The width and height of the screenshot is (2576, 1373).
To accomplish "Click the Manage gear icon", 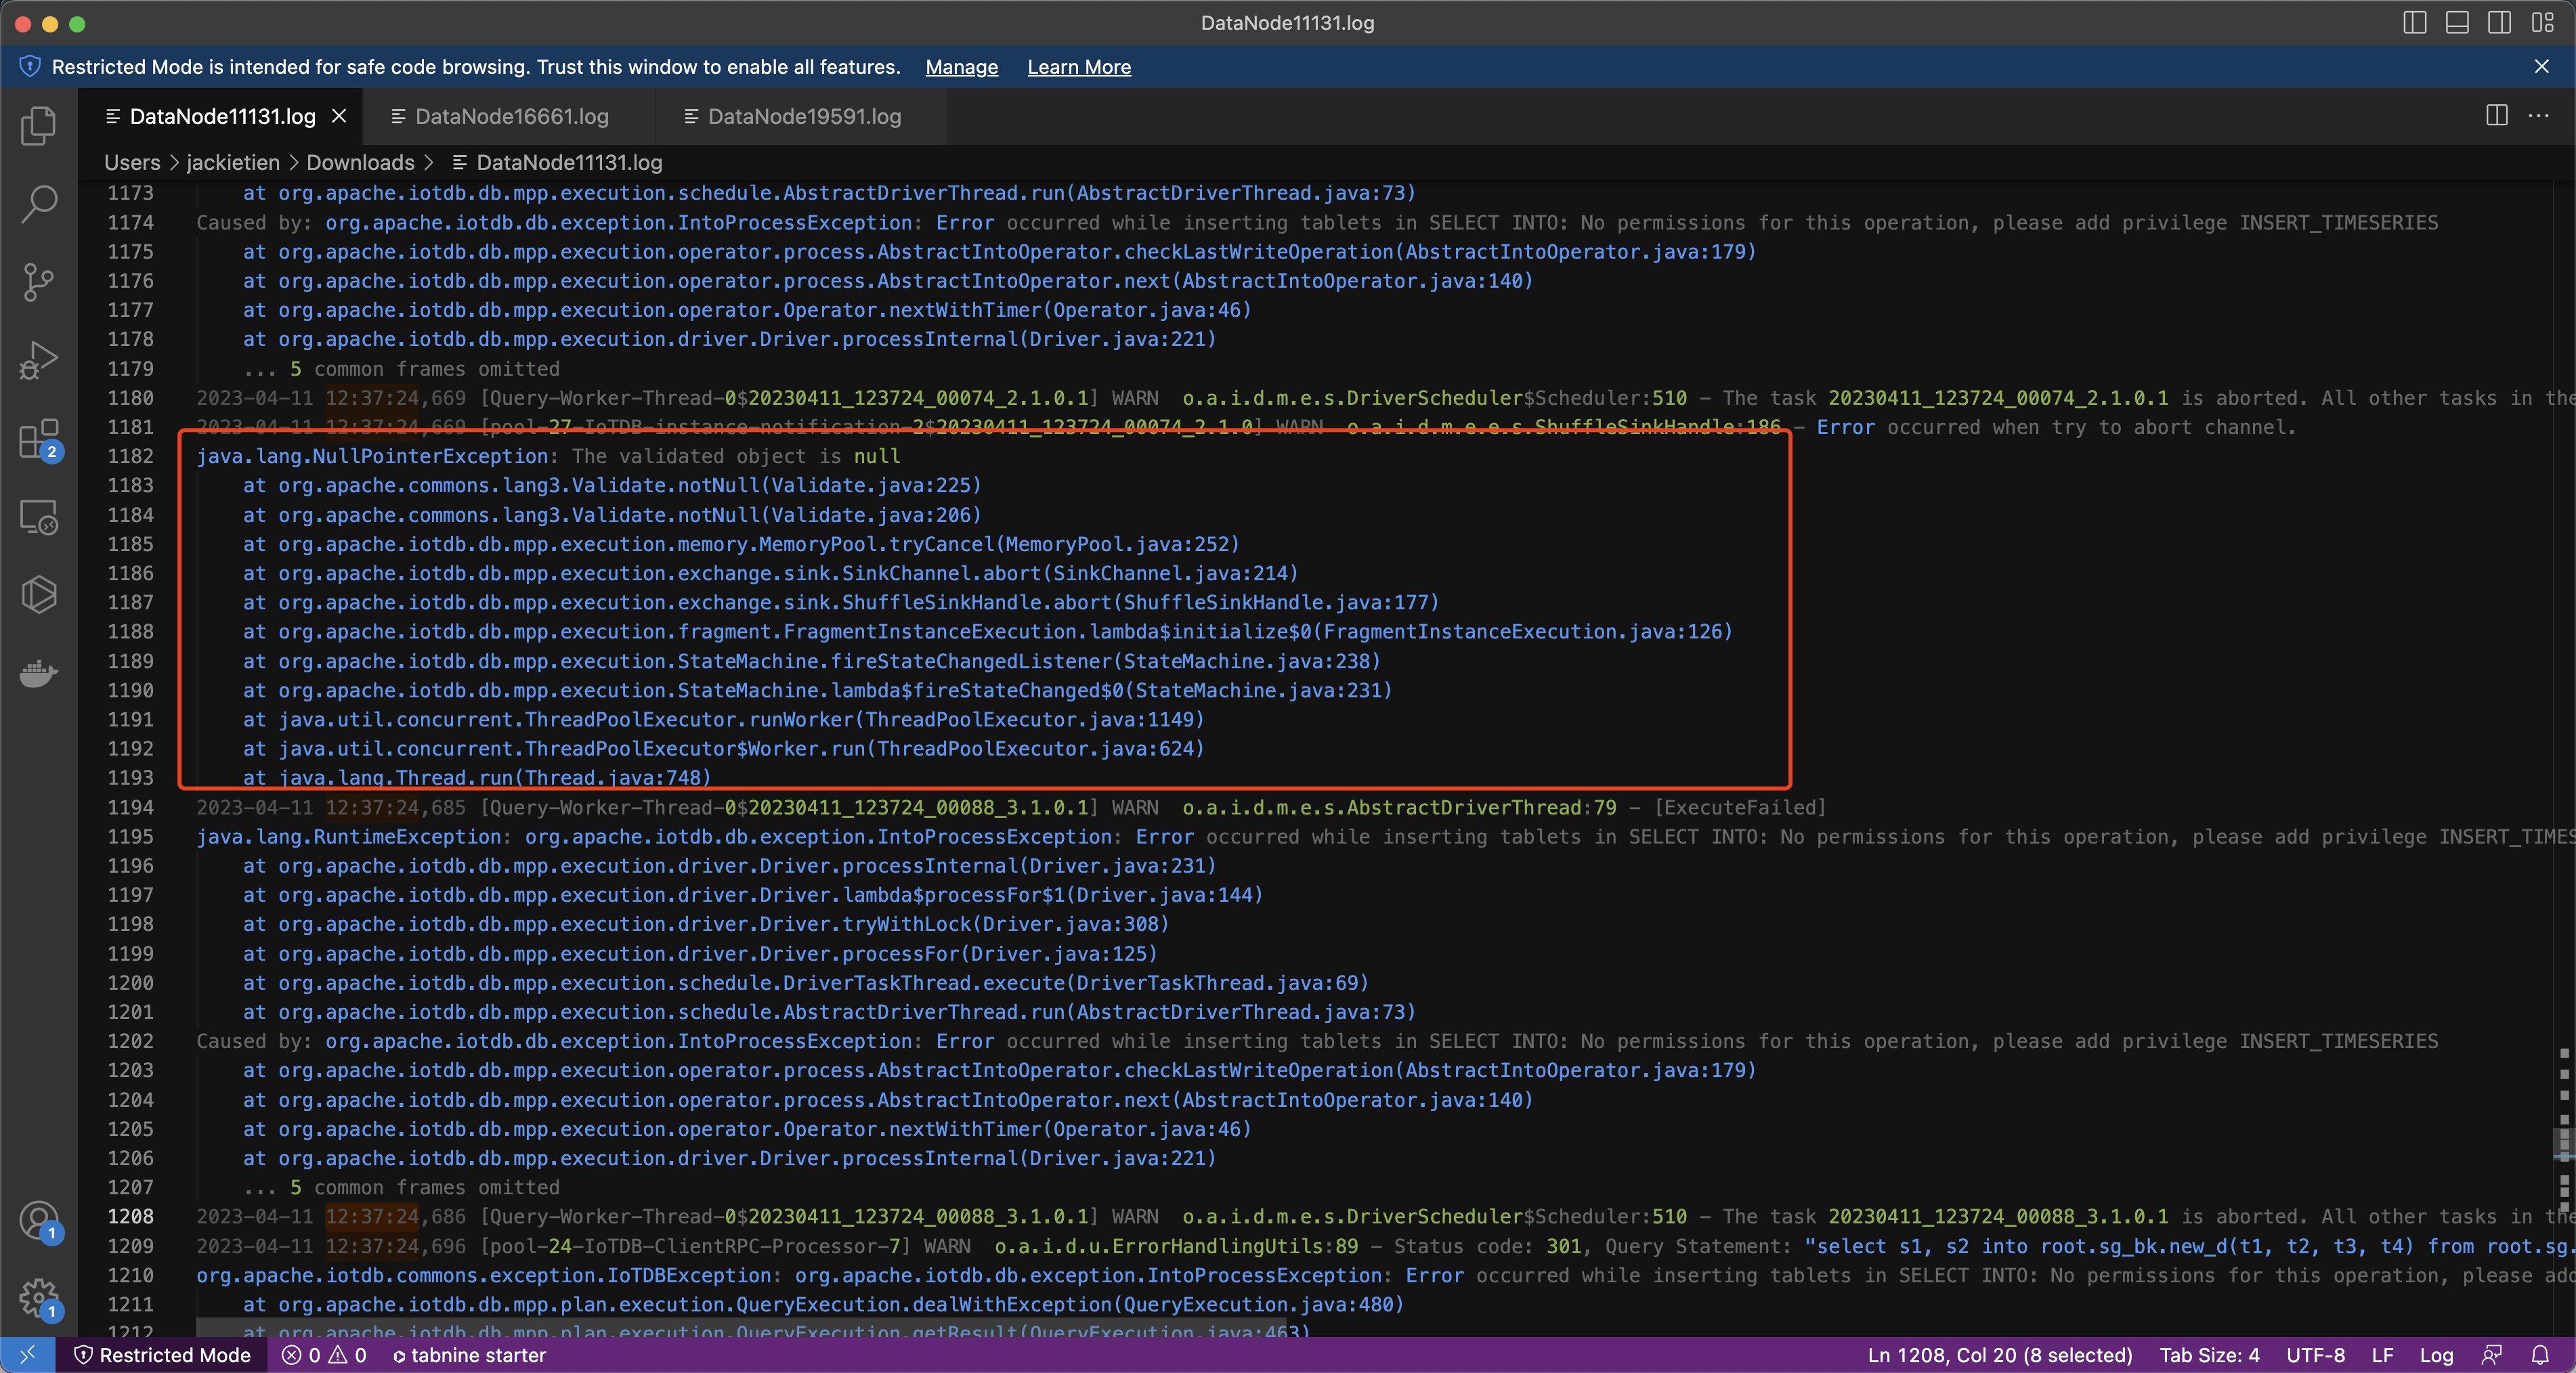I will (38, 1298).
